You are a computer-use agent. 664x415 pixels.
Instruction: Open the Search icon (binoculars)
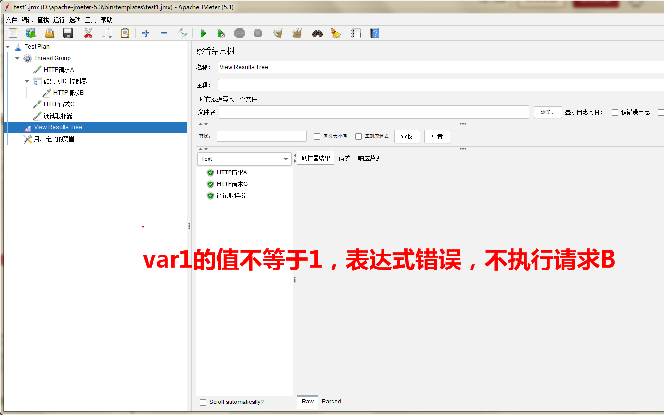click(317, 33)
